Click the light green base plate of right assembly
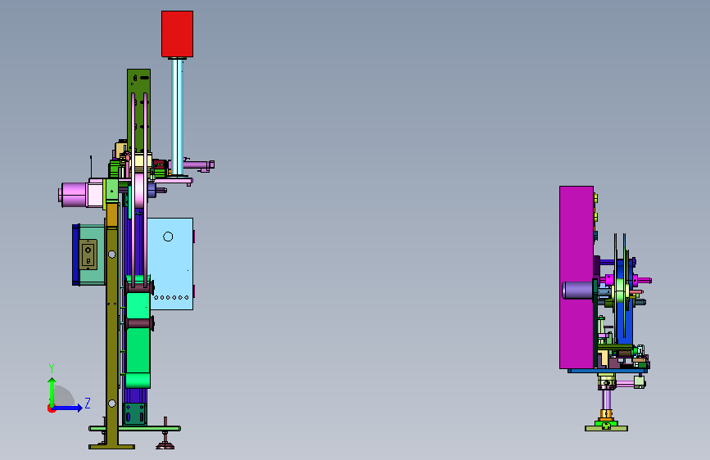The image size is (710, 460). (x=606, y=428)
